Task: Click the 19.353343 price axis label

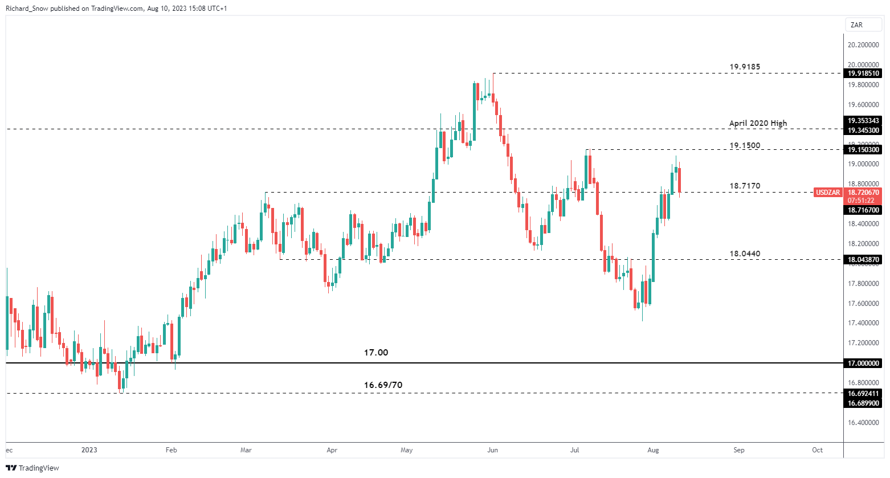Action: point(863,121)
